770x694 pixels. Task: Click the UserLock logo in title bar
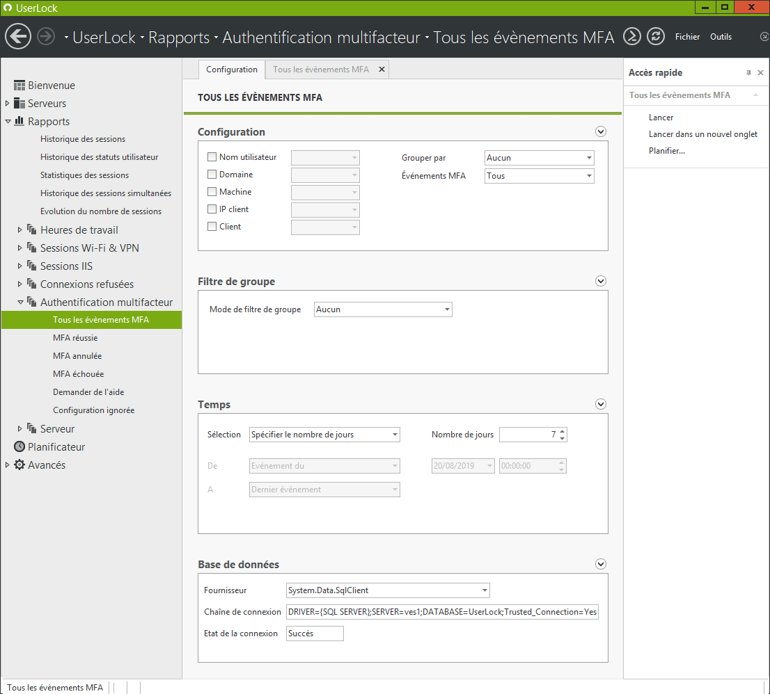click(x=8, y=8)
